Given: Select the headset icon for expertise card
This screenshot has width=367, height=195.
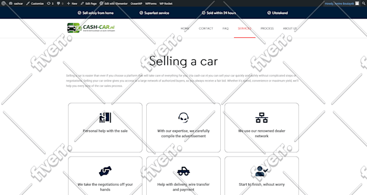Looking at the screenshot, I should pyautogui.click(x=183, y=117).
